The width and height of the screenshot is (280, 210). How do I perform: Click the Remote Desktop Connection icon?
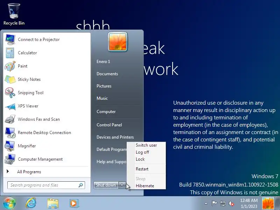click(x=10, y=133)
